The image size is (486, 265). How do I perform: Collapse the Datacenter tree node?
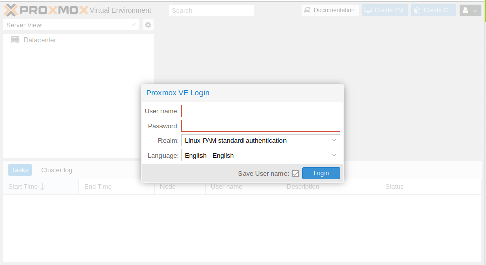pyautogui.click(x=8, y=40)
